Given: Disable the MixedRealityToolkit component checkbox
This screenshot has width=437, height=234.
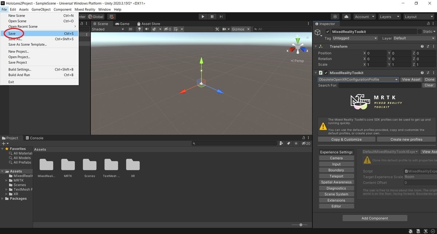Looking at the screenshot, I should coord(326,73).
